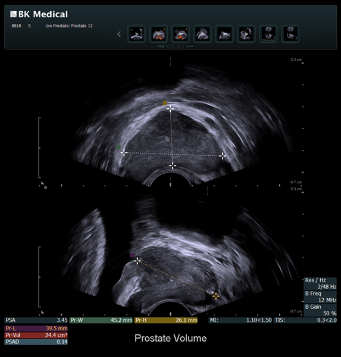341x357 pixels.
Task: Click the '8818' transducer label
Action: [16, 26]
